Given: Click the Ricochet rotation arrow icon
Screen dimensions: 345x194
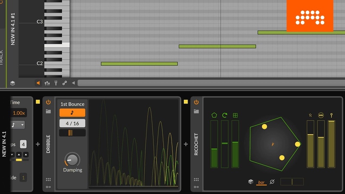Looking at the screenshot, I should [x=225, y=115].
